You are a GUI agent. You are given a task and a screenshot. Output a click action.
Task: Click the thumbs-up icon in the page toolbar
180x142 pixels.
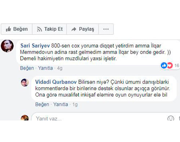[x=8, y=29]
